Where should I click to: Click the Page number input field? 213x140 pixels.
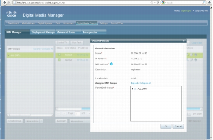pyautogui.click(x=77, y=113)
